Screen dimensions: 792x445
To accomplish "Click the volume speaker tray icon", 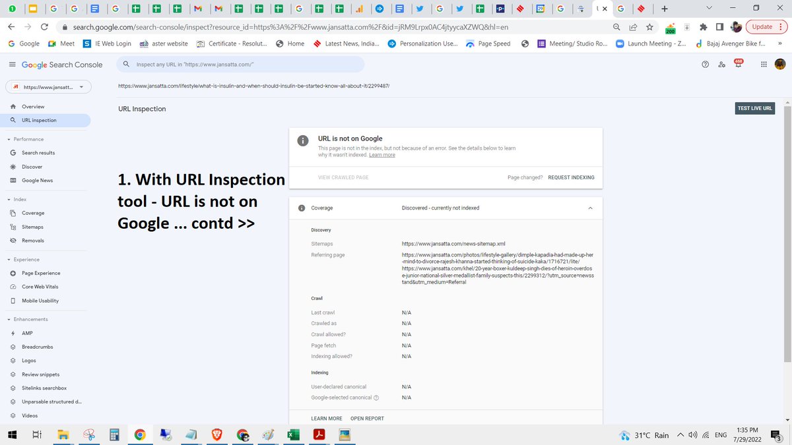I will click(693, 435).
